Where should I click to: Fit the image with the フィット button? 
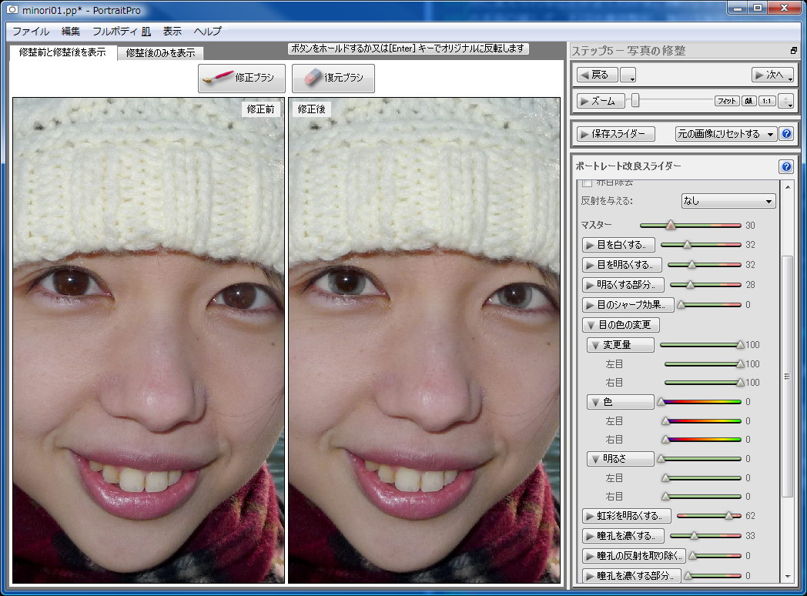point(727,101)
